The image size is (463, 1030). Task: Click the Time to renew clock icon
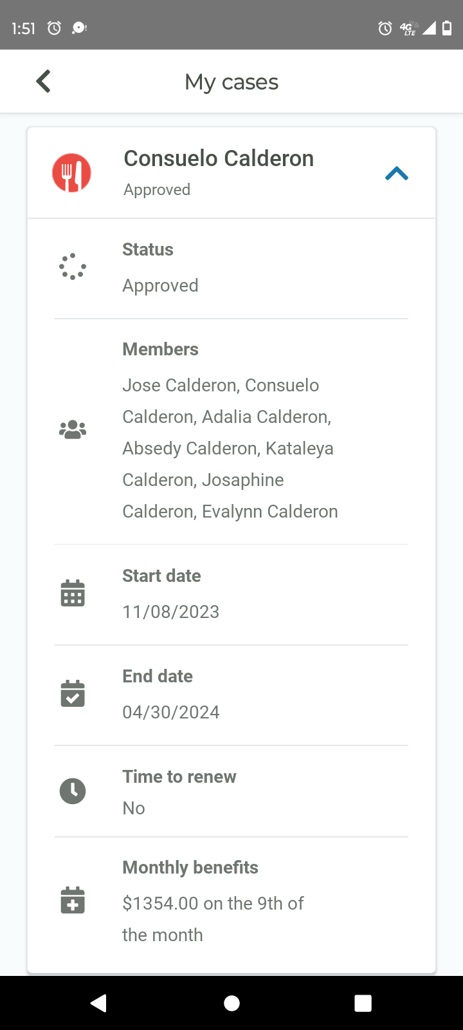coord(73,791)
